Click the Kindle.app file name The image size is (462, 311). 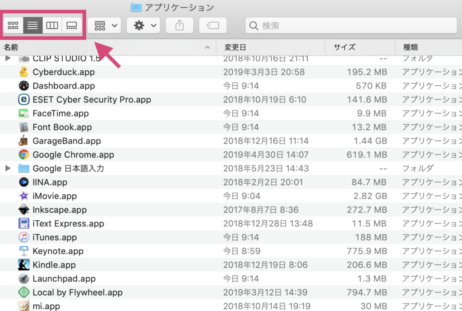click(x=54, y=265)
